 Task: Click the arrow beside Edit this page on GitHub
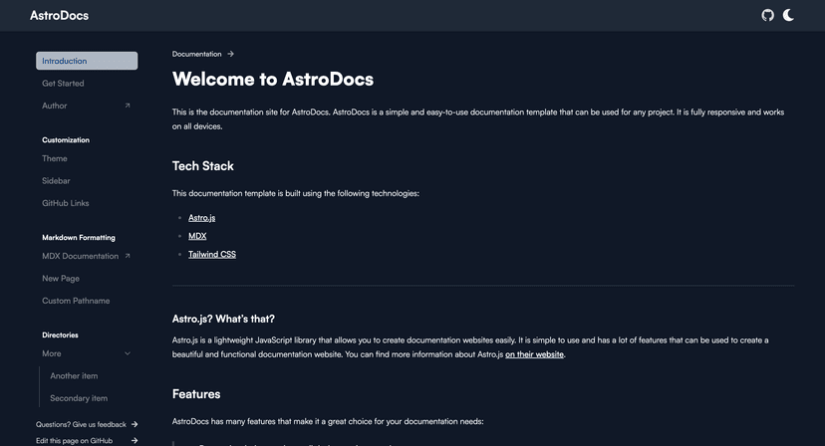pyautogui.click(x=135, y=440)
